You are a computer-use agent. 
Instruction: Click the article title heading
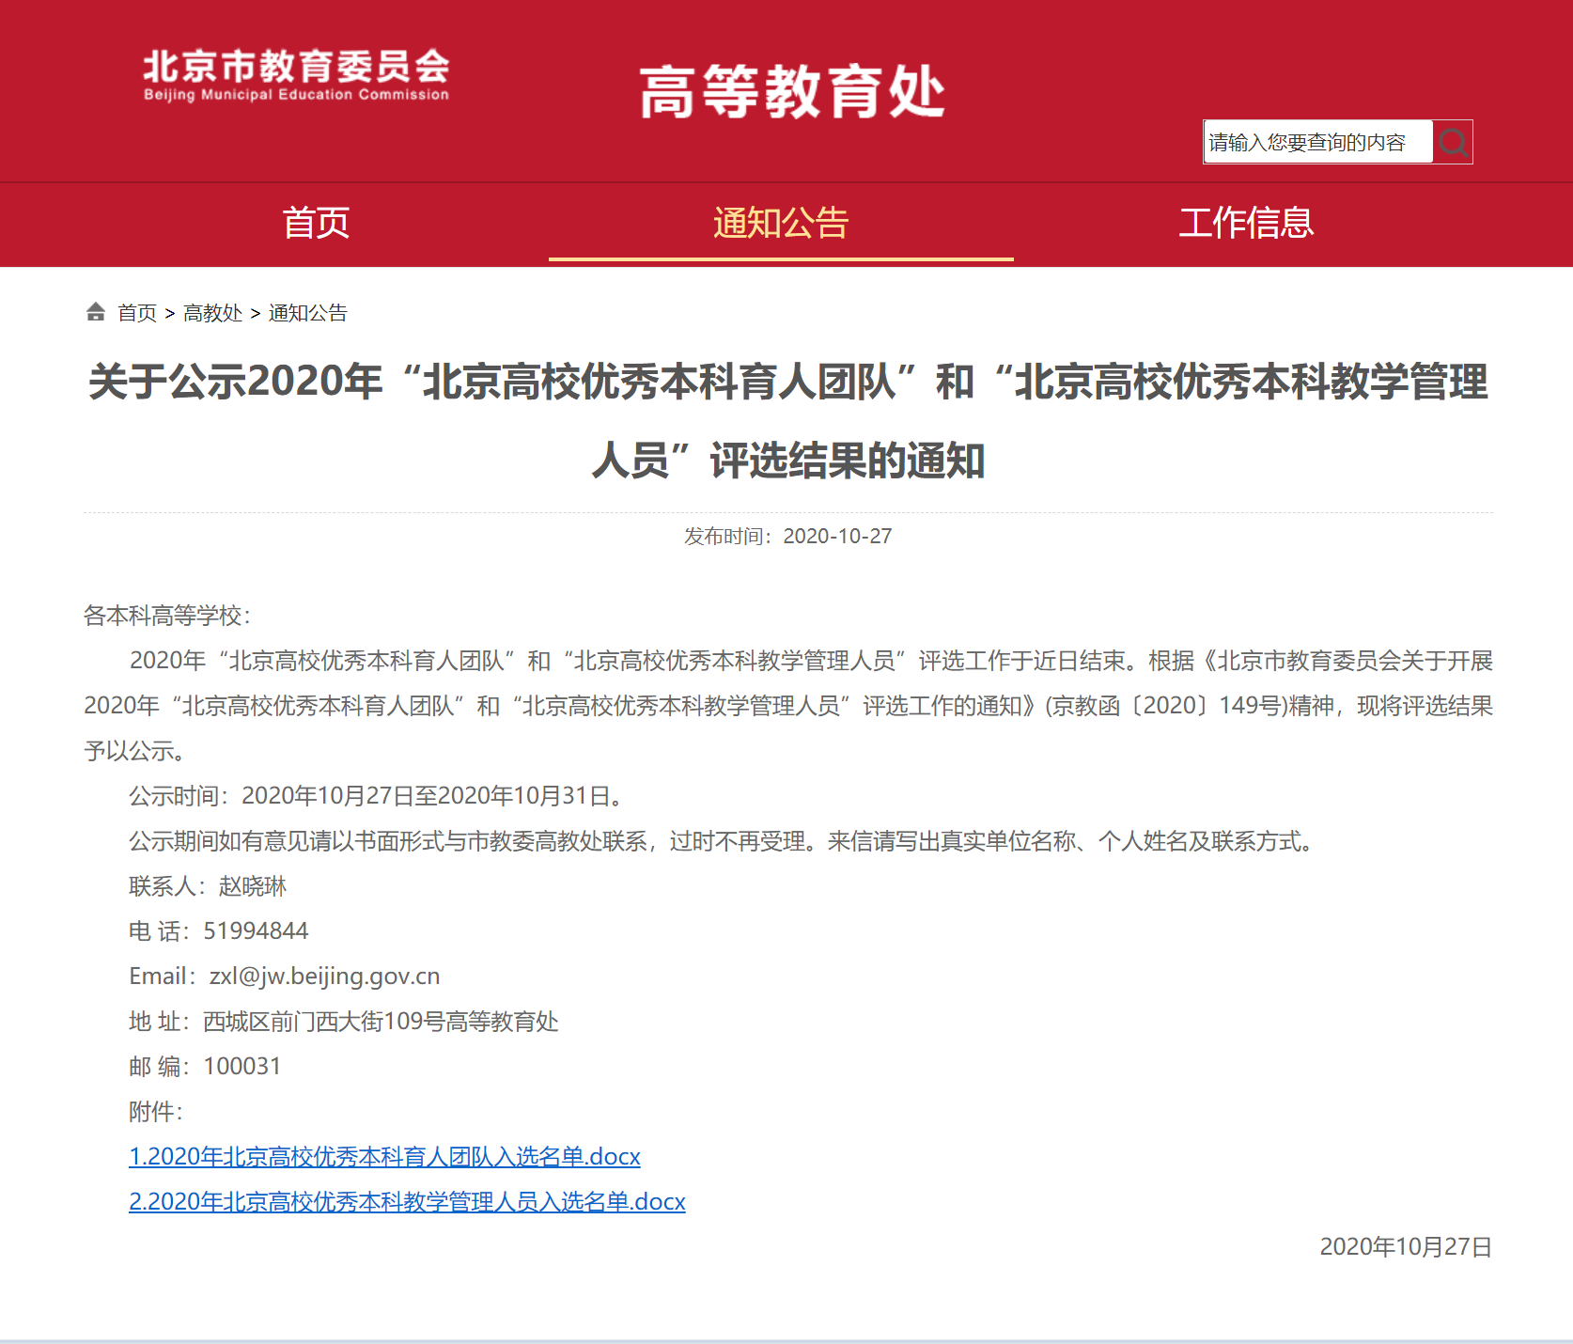[787, 421]
